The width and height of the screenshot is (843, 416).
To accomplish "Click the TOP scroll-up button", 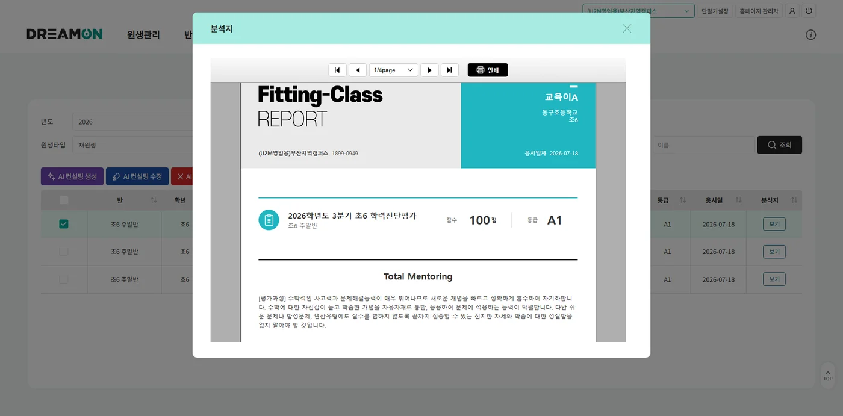I will point(828,374).
